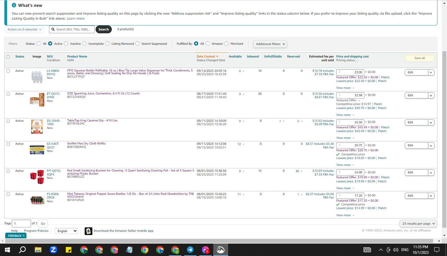The height and width of the screenshot is (256, 447).
Task: Sort by the Product Name column header
Action: [77, 57]
